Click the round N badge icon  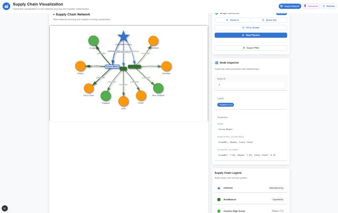pos(5,208)
